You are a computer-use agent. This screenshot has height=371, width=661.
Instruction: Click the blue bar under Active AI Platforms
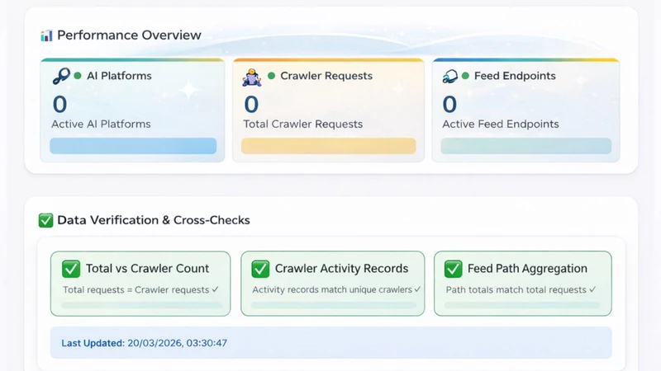click(x=133, y=146)
